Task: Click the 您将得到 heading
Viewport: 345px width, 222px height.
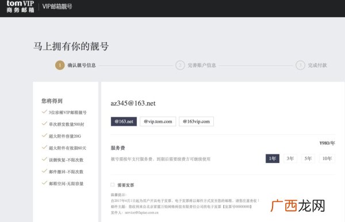Action: point(52,101)
